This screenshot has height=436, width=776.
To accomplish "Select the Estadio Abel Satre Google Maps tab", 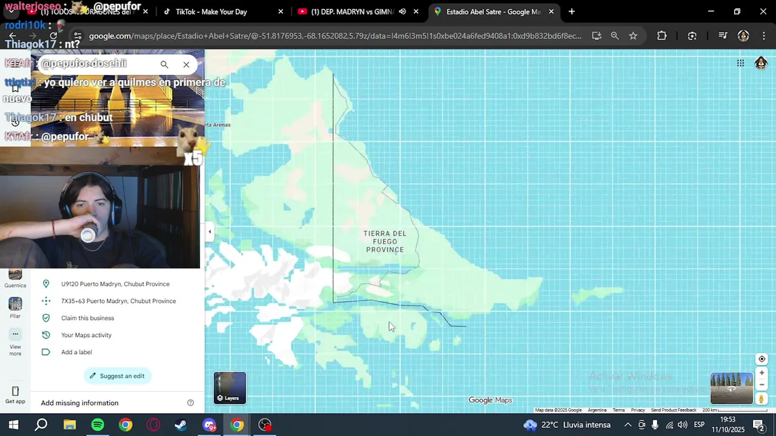I will pyautogui.click(x=492, y=12).
